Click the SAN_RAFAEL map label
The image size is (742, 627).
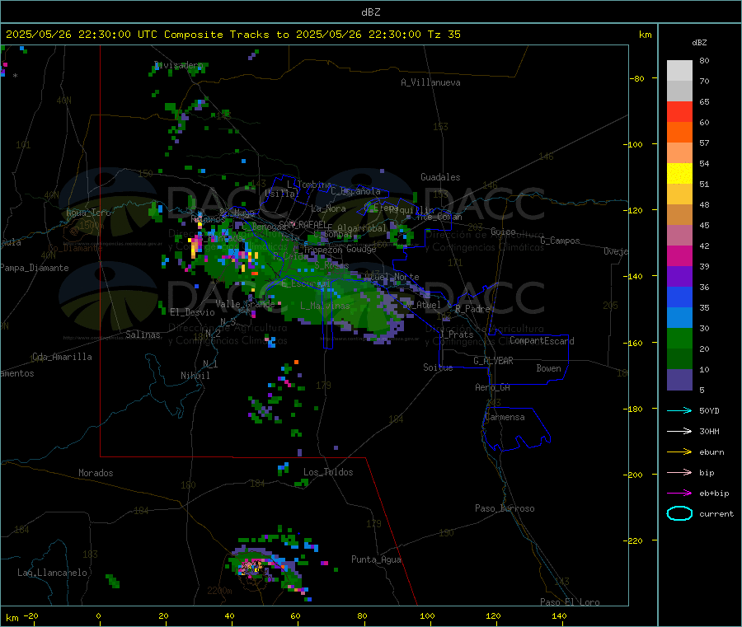[303, 224]
